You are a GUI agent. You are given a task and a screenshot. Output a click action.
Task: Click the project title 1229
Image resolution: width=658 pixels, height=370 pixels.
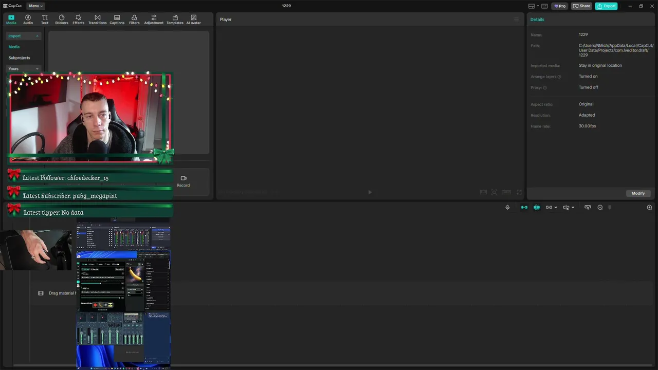click(286, 6)
